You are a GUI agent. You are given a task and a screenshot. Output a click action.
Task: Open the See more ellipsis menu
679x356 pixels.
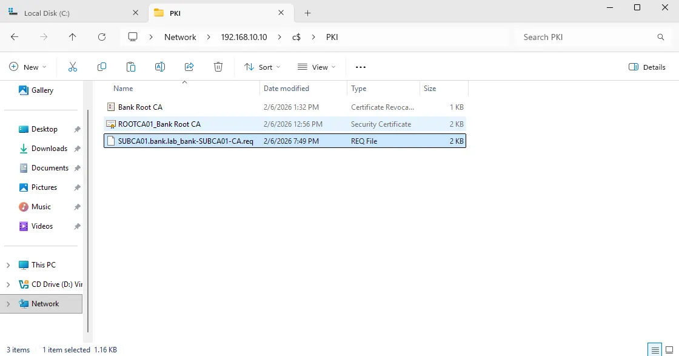(x=360, y=67)
